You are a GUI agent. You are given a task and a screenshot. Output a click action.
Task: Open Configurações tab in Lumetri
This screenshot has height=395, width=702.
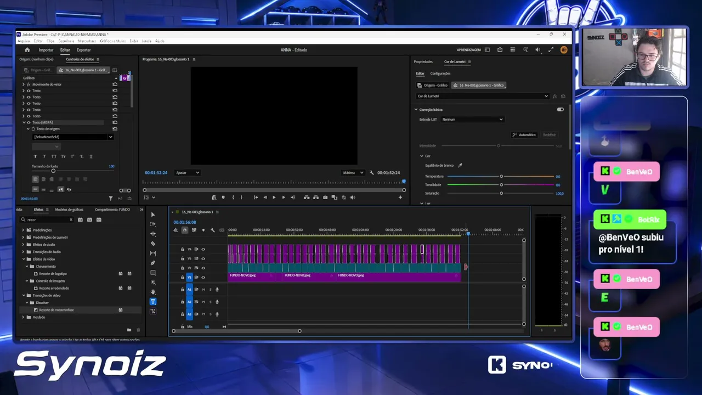(440, 74)
